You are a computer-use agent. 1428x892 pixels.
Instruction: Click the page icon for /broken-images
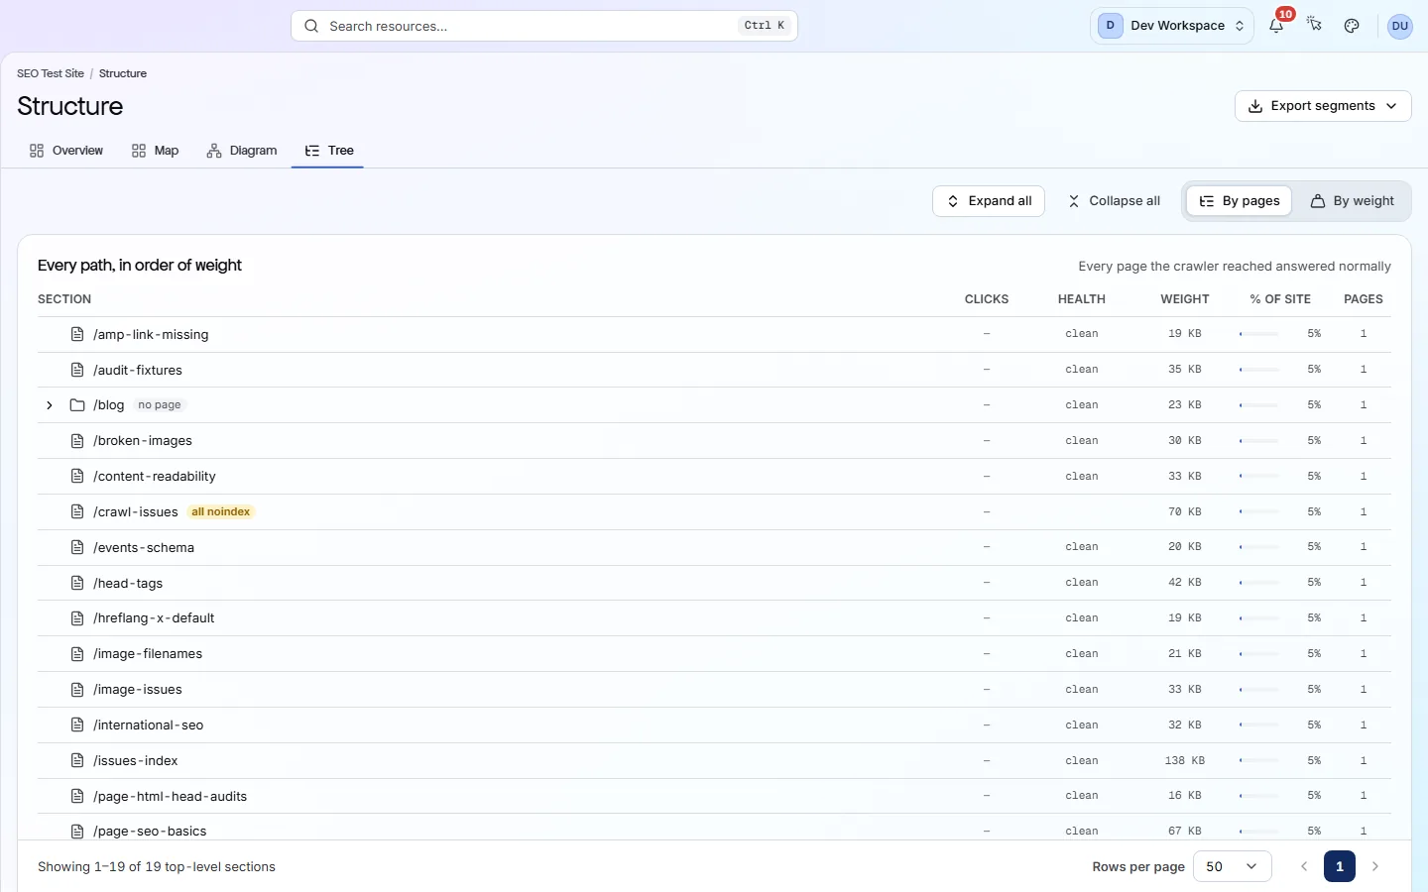(x=77, y=441)
